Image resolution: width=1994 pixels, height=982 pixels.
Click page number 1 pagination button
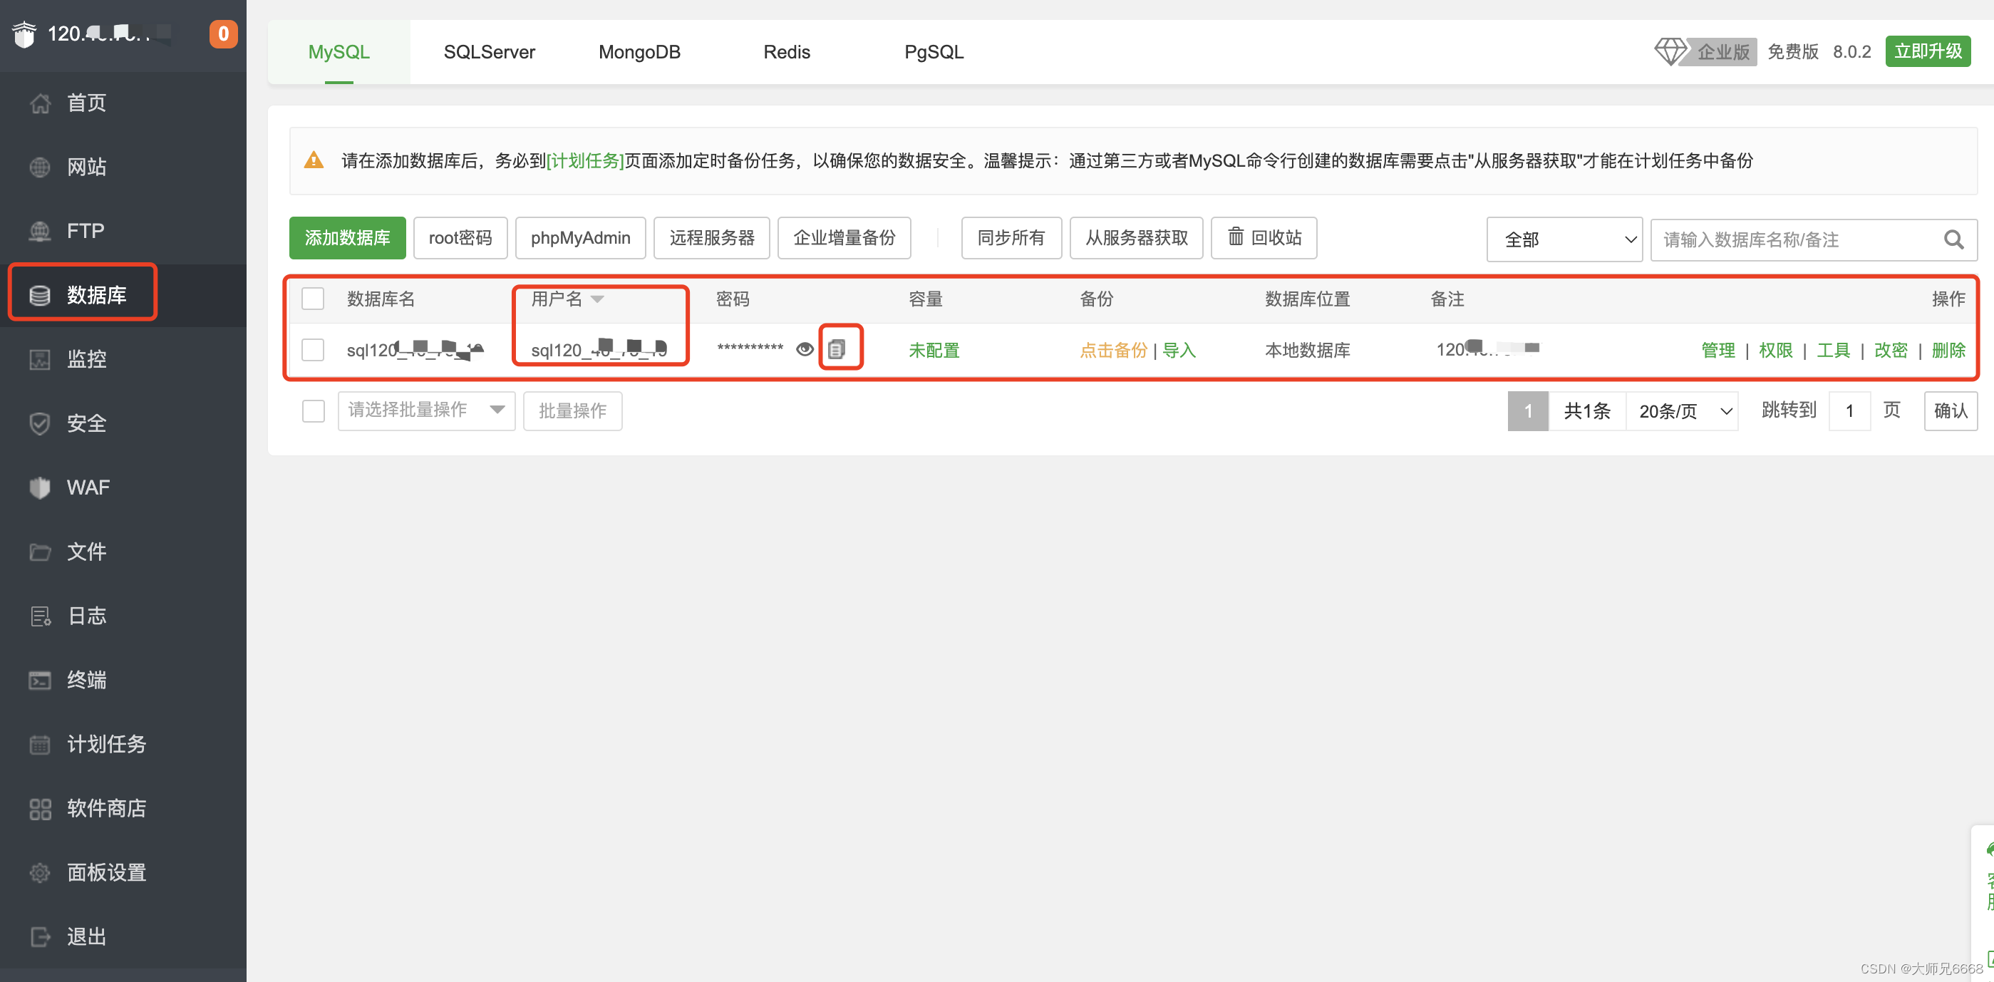(1528, 411)
